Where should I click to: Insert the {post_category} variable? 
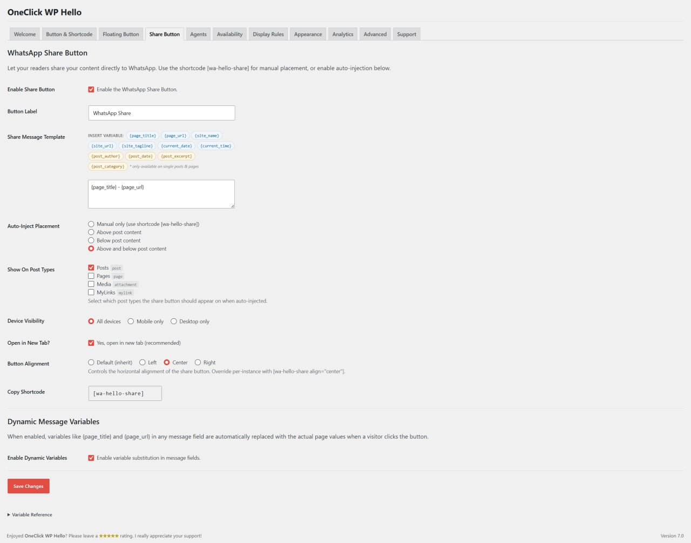(108, 166)
